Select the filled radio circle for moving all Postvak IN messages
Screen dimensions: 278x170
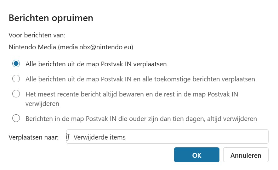tap(16, 64)
